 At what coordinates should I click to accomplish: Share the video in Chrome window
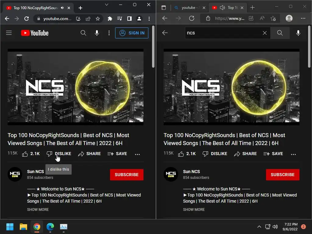coord(89,154)
